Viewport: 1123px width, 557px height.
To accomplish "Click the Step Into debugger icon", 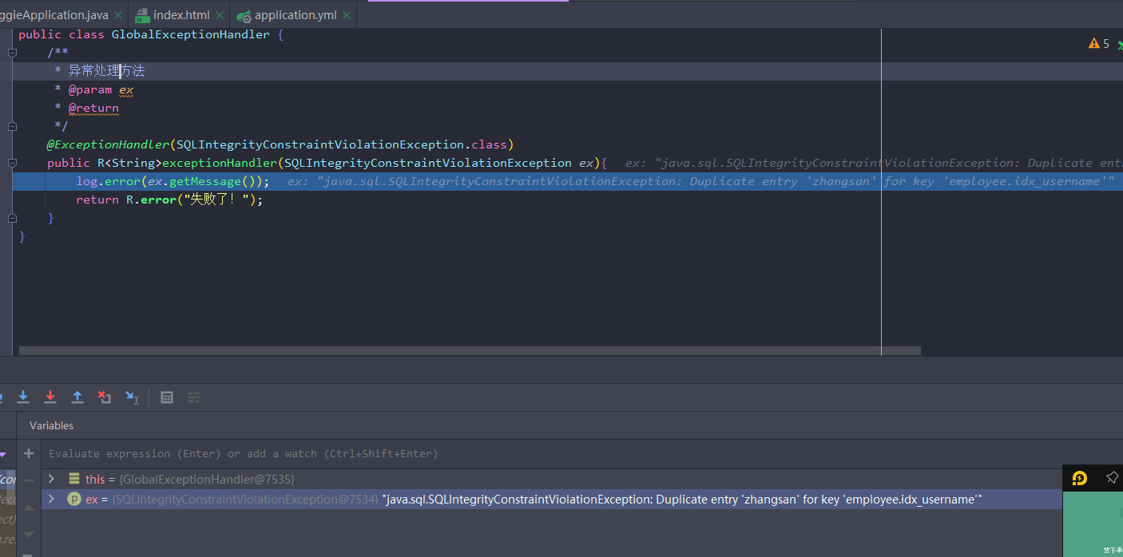I will tap(23, 397).
